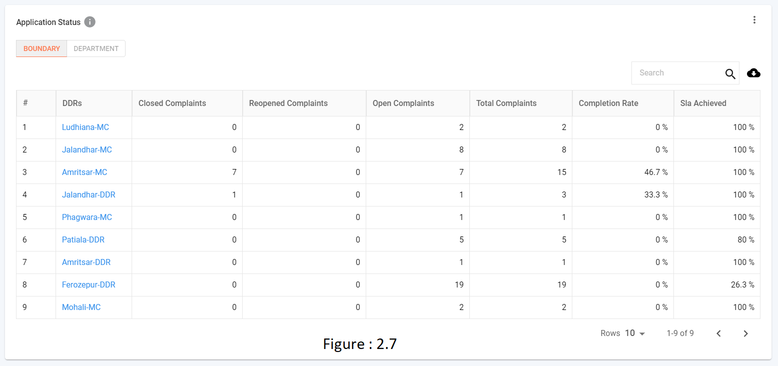Viewport: 778px width, 366px height.
Task: Switch to the Department tab
Action: (96, 48)
